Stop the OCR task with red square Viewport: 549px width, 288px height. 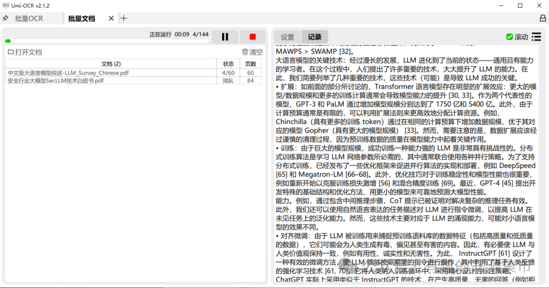coord(253,37)
